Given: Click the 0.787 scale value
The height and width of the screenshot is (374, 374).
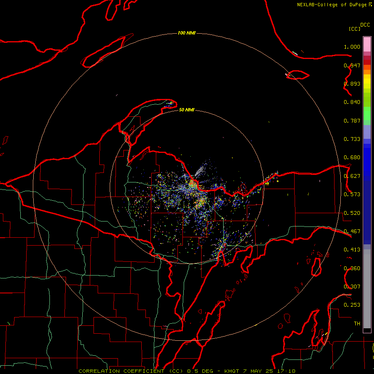Looking at the screenshot, I should click(x=352, y=121).
